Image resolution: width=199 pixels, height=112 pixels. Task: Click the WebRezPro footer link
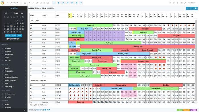39,110
